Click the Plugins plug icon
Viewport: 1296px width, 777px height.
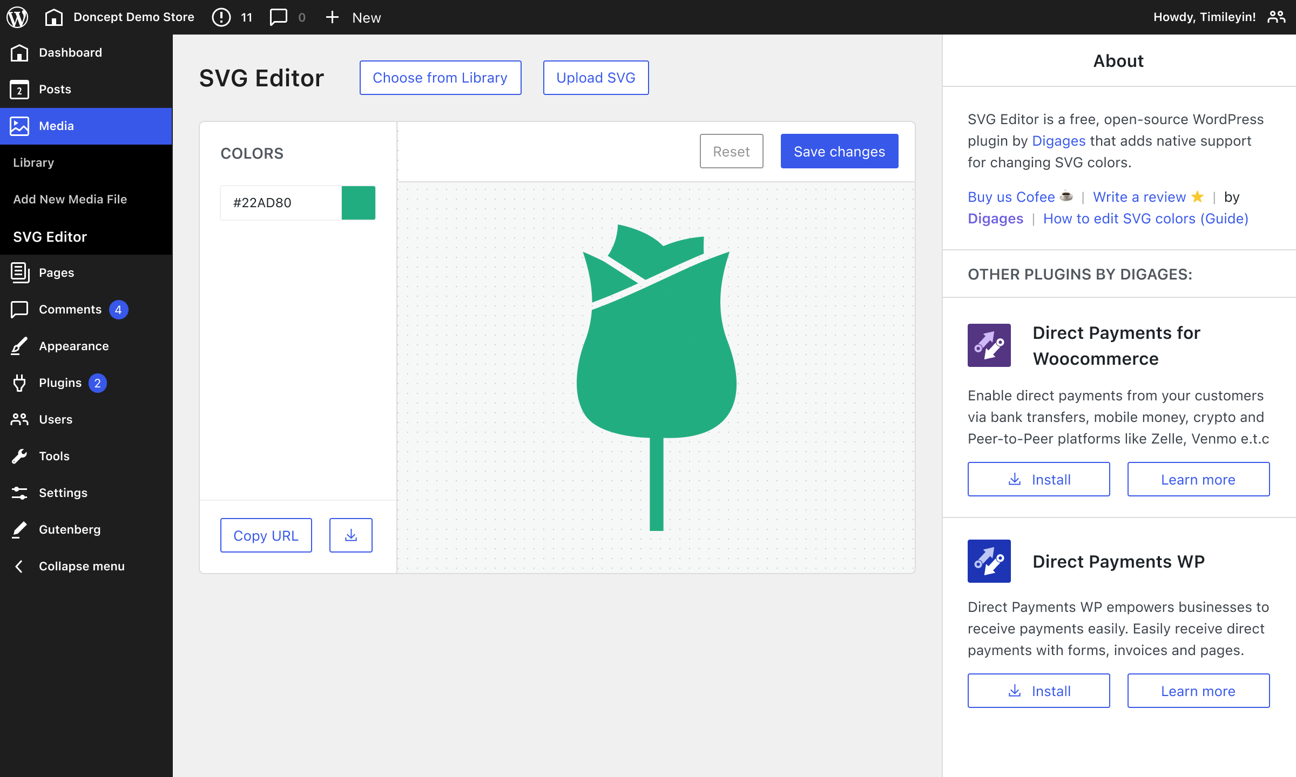click(x=19, y=383)
